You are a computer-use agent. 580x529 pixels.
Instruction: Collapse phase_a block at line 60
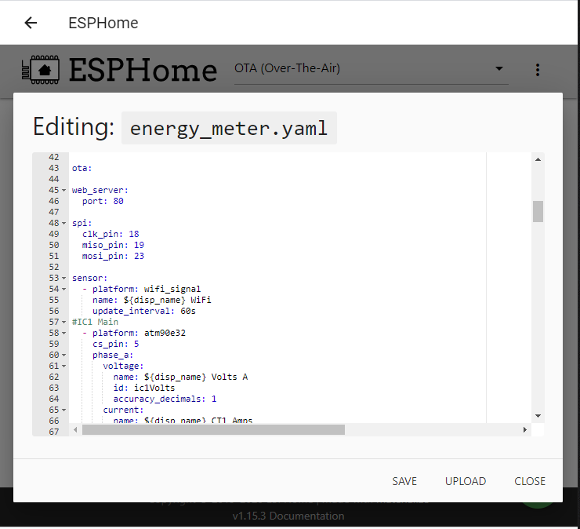(63, 356)
